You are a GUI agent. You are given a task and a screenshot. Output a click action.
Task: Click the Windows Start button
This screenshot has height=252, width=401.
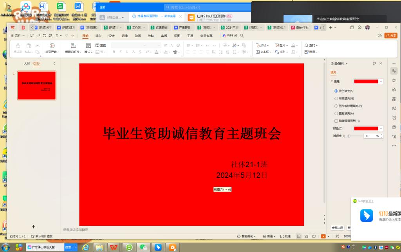pos(5,247)
